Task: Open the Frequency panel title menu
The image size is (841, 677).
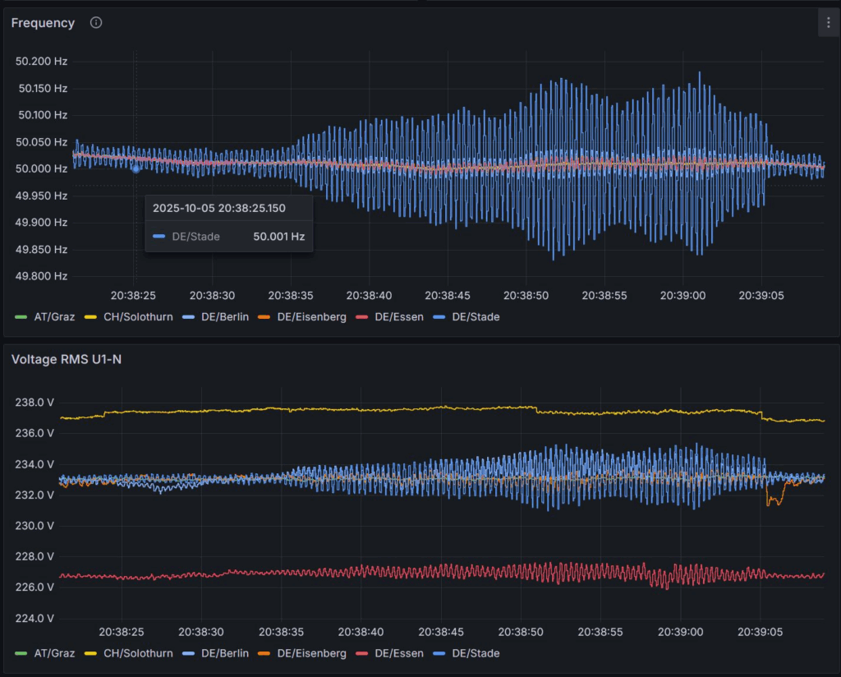Action: tap(43, 23)
